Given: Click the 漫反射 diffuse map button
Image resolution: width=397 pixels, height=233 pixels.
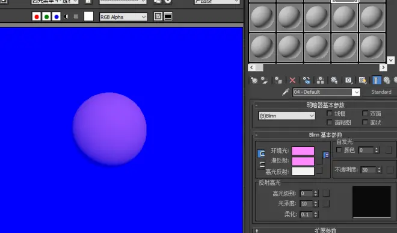Looking at the screenshot, I should tap(319, 161).
